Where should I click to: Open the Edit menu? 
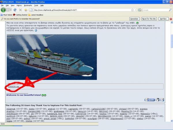point(7,5)
